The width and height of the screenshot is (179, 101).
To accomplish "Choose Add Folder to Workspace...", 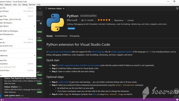I will (x=18, y=31).
